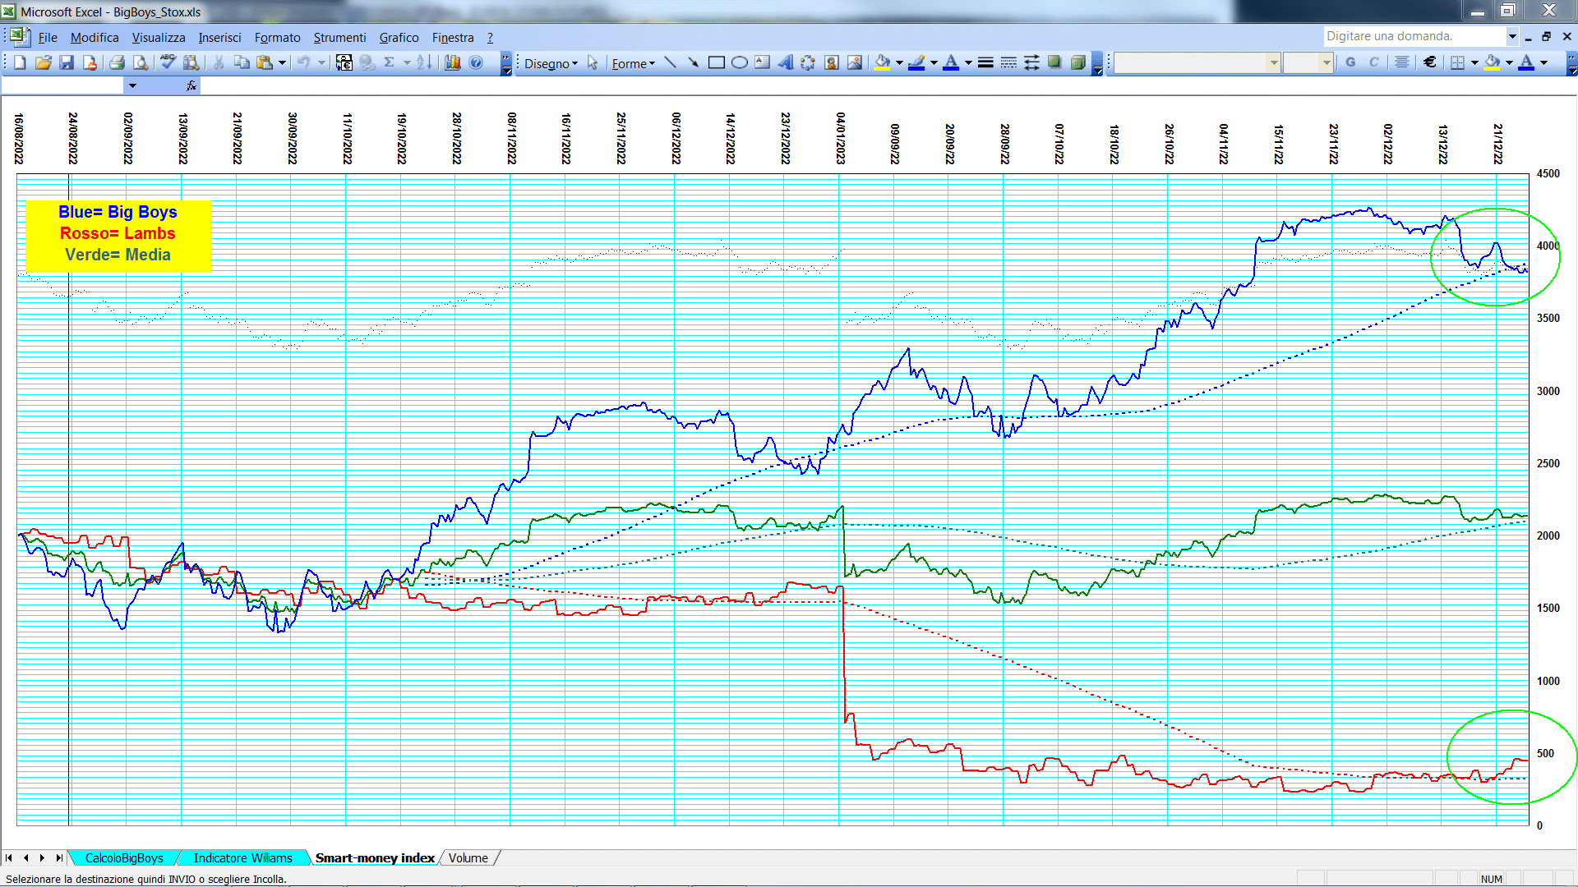Select the Arrow drawing tool
Image resolution: width=1578 pixels, height=887 pixels.
point(694,63)
